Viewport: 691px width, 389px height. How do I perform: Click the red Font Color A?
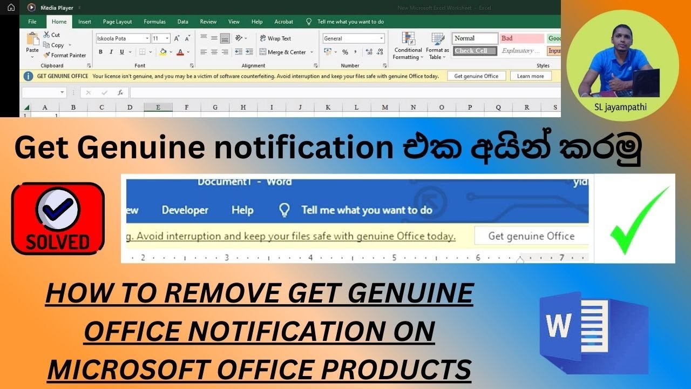tap(181, 52)
